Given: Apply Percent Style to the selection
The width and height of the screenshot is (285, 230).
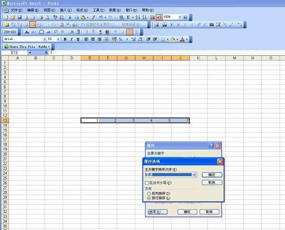Looking at the screenshot, I should point(120,39).
